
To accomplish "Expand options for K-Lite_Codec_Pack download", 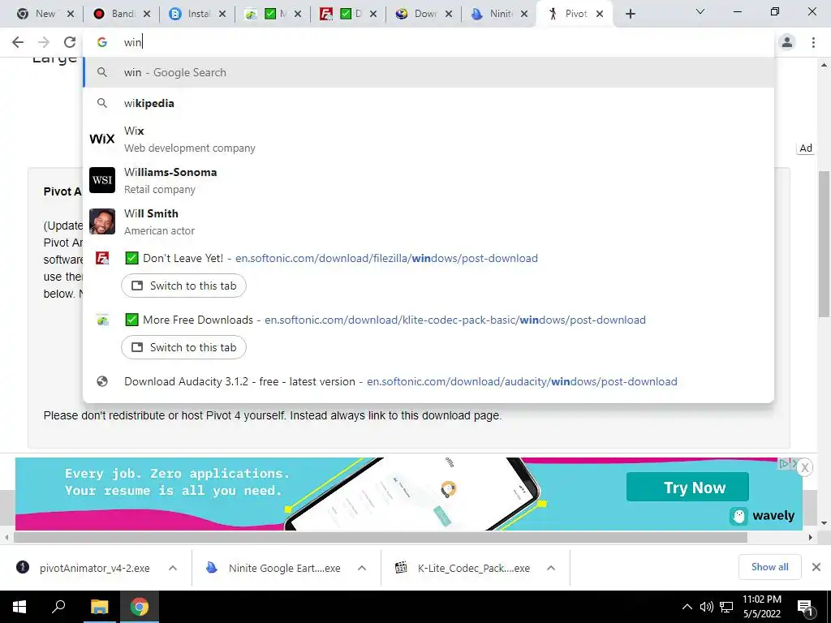I will [x=551, y=568].
